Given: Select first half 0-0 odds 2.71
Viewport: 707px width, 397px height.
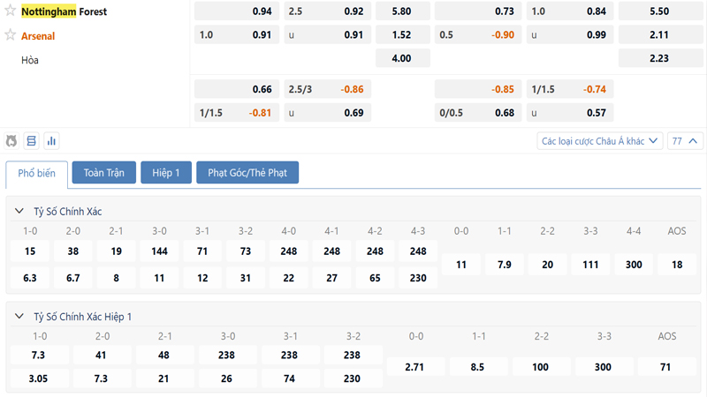Looking at the screenshot, I should 416,366.
